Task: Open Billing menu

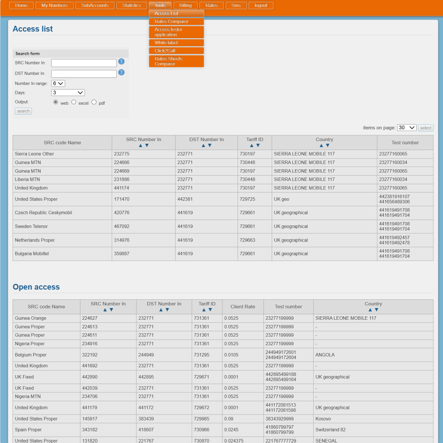Action: coord(185,5)
